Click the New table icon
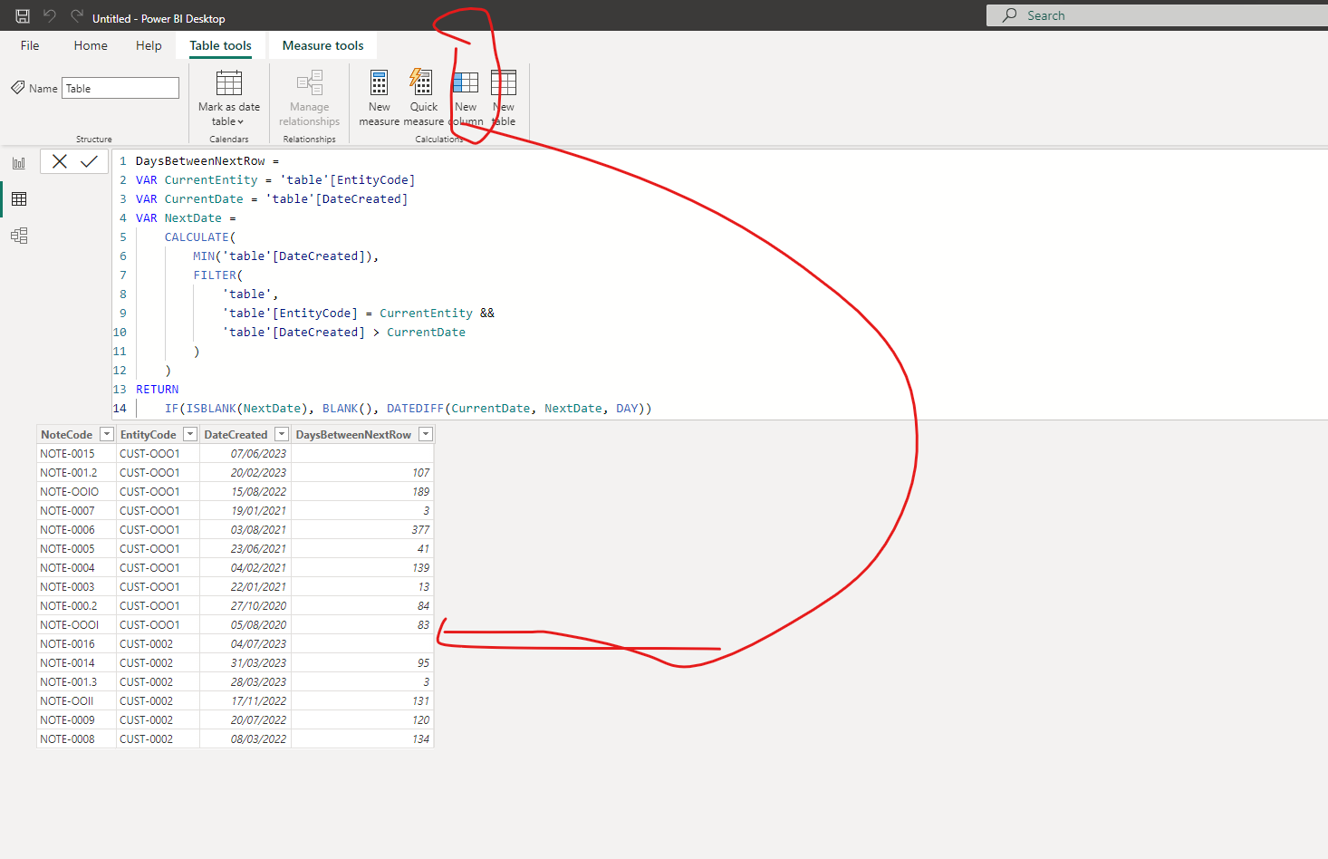Image resolution: width=1328 pixels, height=859 pixels. pos(504,83)
